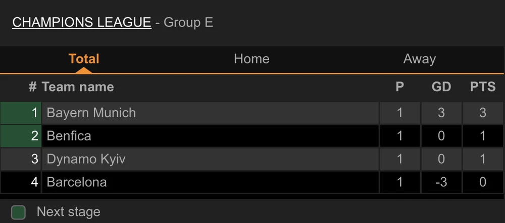
Task: Click the Benfica team name
Action: [x=69, y=135]
